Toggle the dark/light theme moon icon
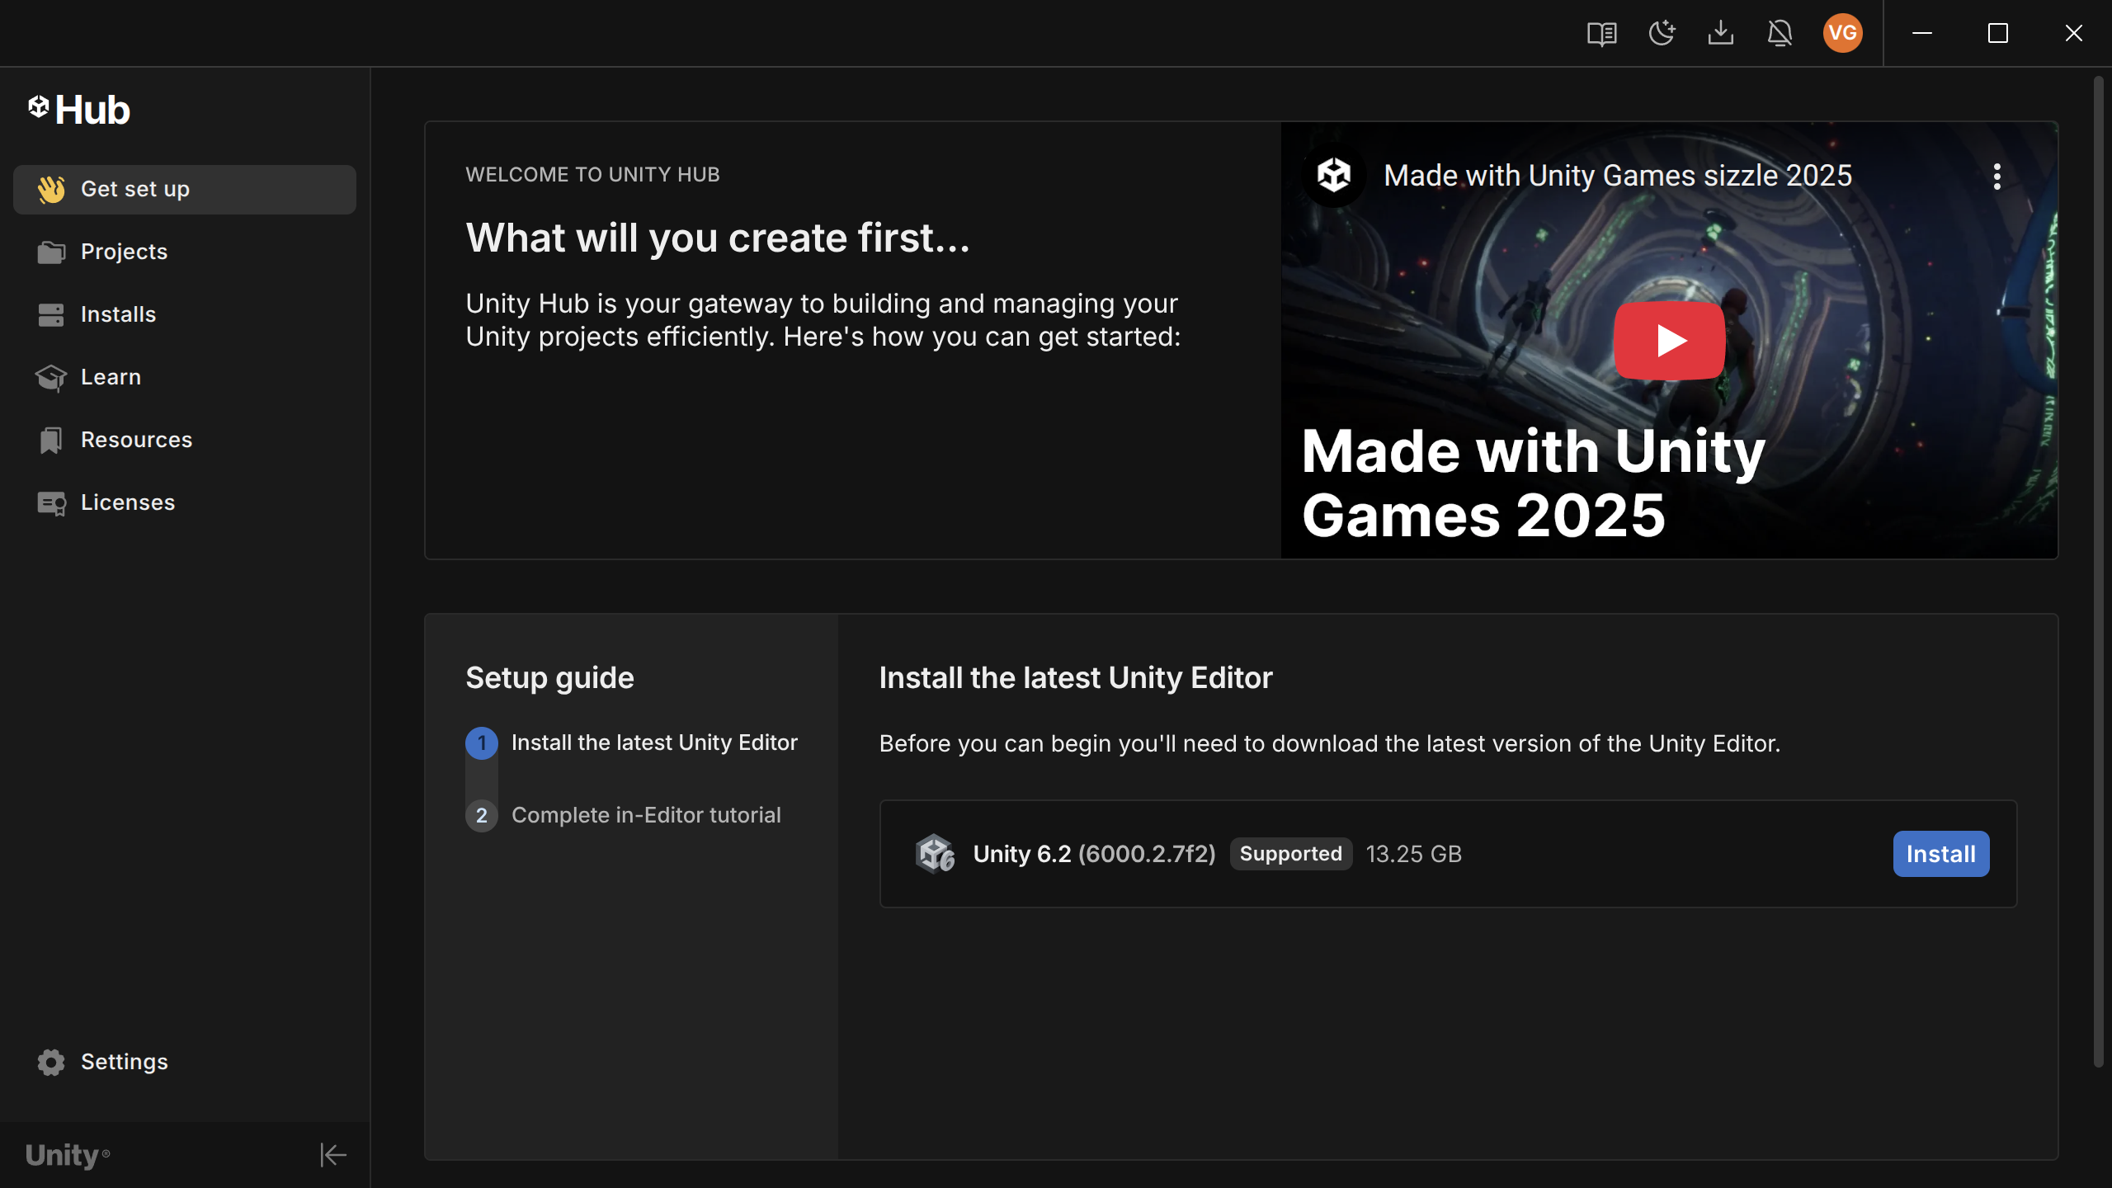The width and height of the screenshot is (2112, 1188). tap(1662, 34)
